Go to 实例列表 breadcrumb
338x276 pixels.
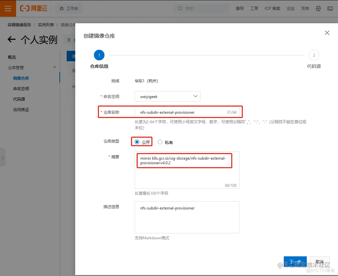coord(46,25)
